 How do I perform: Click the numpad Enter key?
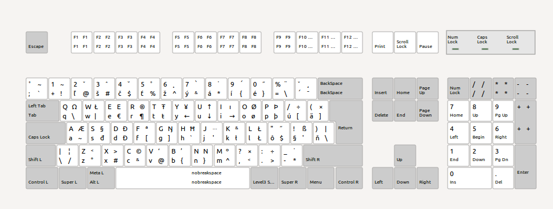click(525, 167)
